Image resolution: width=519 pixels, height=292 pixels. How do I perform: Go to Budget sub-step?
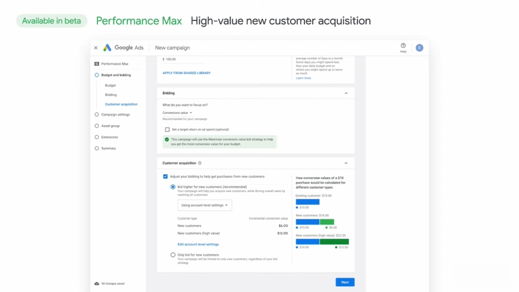111,85
